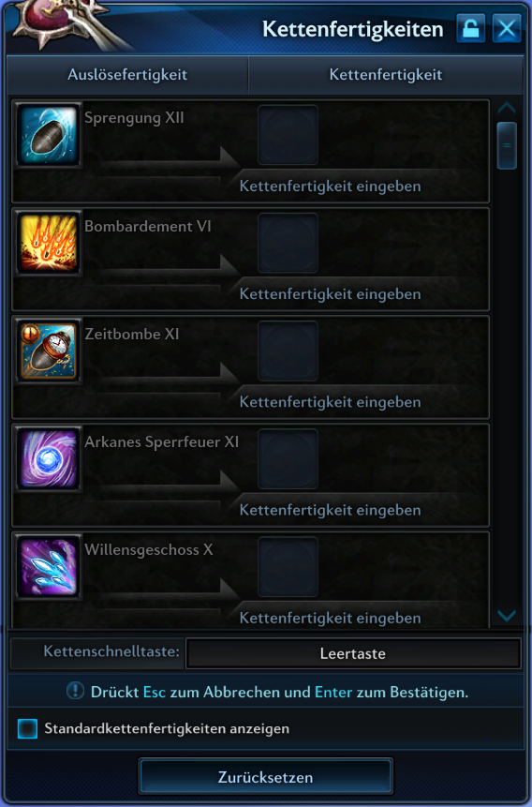
Task: Open the Auslösefertigkeit column header
Action: (x=127, y=75)
